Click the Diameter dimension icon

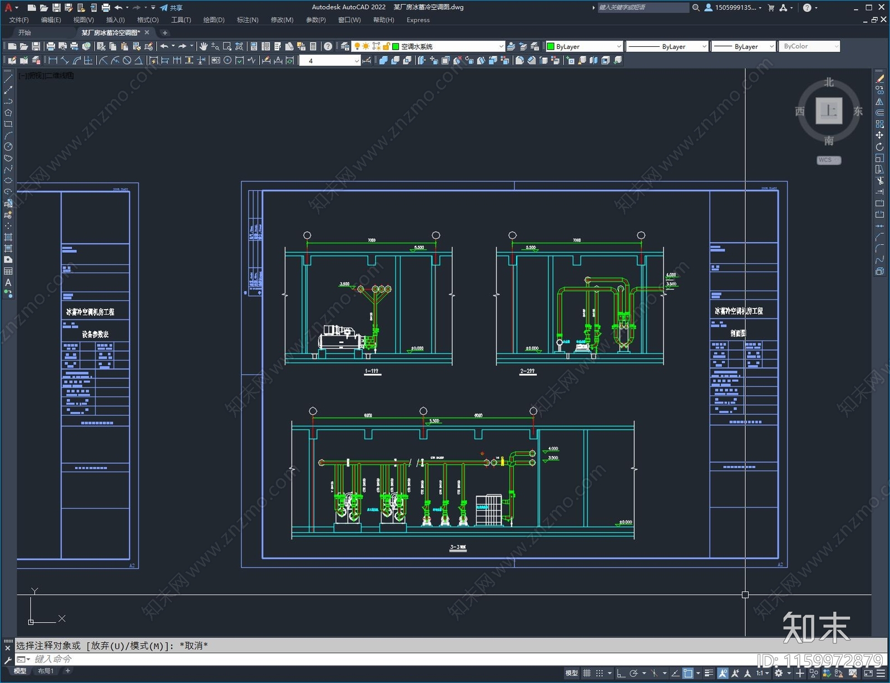click(127, 60)
